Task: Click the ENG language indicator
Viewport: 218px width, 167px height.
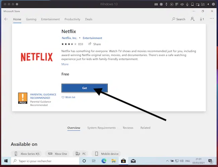Action: [x=187, y=161]
